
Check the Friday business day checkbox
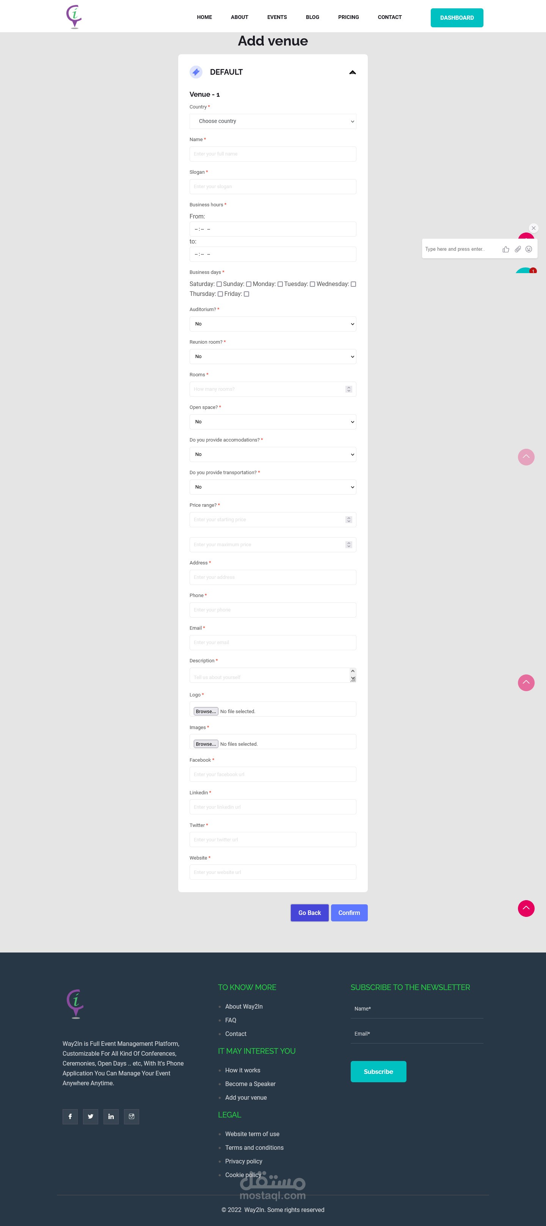click(x=246, y=294)
